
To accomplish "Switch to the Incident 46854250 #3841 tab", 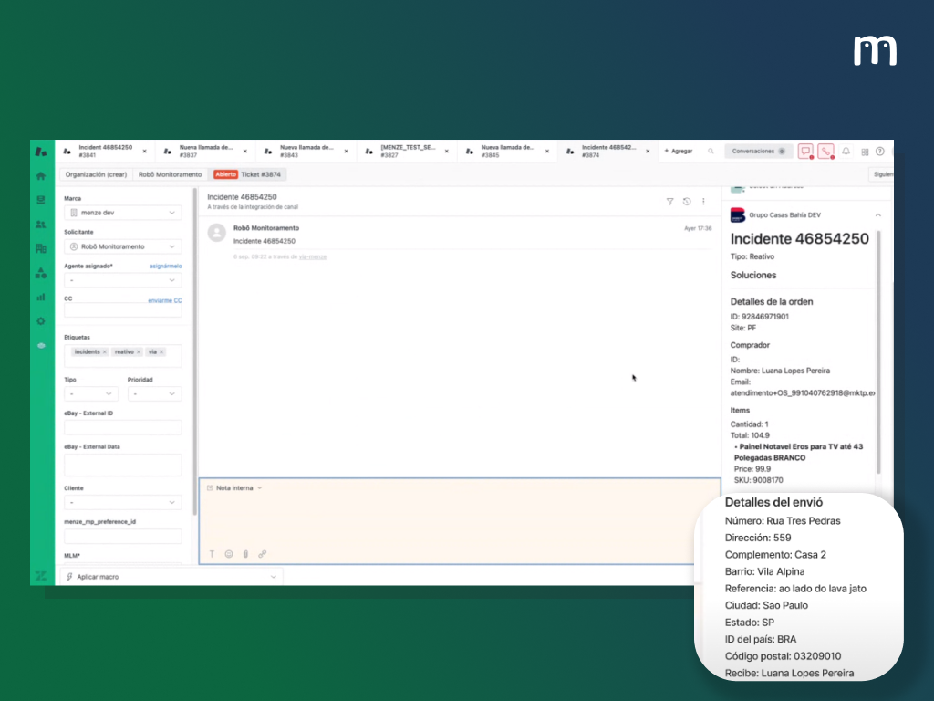I will (104, 151).
